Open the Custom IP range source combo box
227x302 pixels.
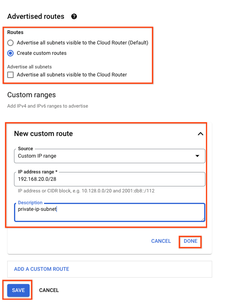pos(109,156)
